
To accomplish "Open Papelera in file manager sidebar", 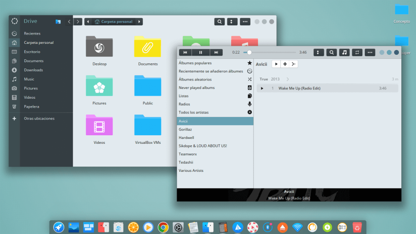I will (41, 107).
